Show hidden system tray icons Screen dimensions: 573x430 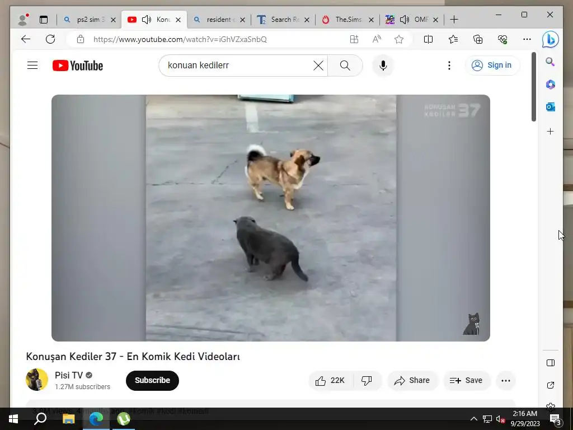(x=473, y=419)
